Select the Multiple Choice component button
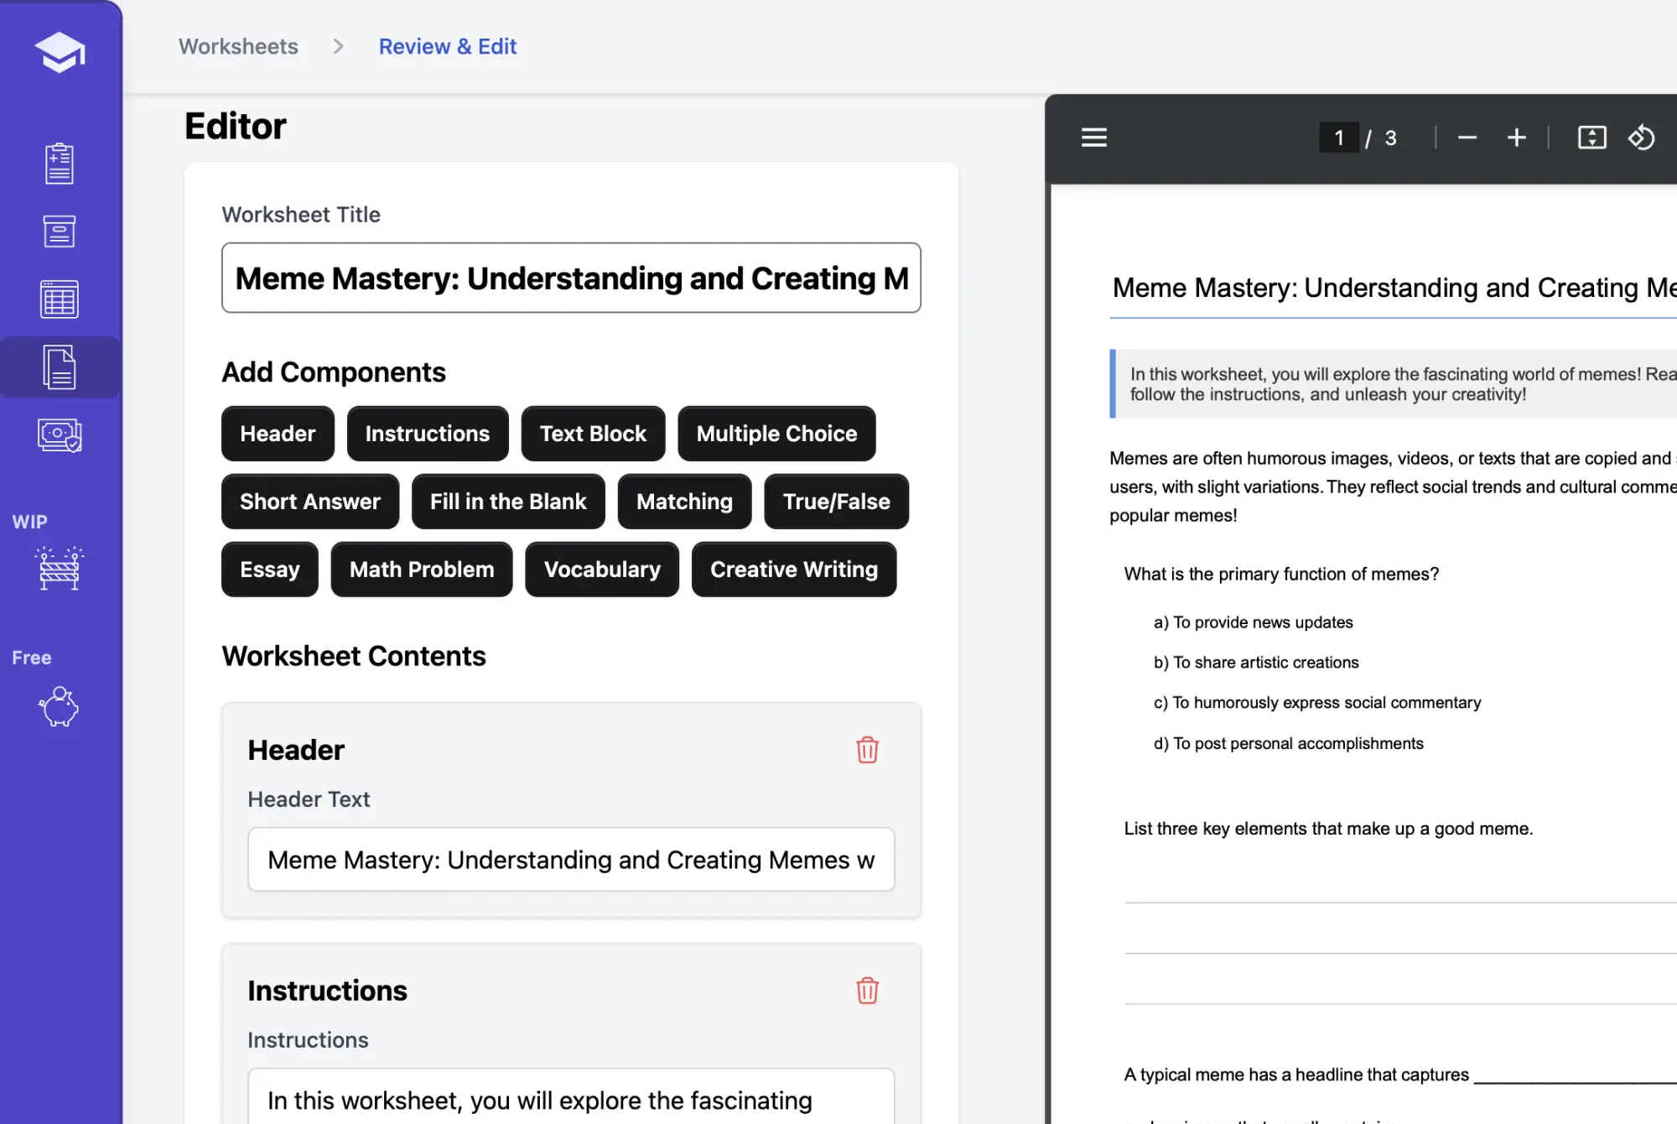 point(776,433)
